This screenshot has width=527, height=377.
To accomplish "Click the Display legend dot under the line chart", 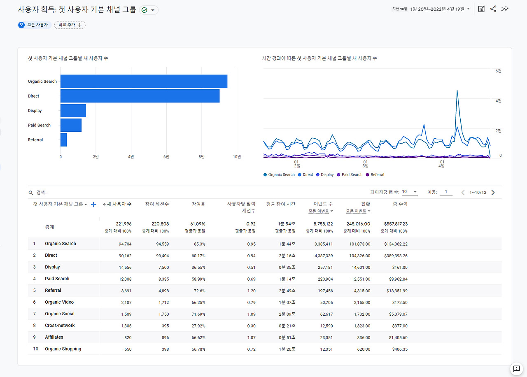I will (317, 175).
